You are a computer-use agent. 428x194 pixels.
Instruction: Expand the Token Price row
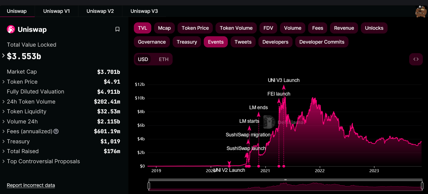3,82
